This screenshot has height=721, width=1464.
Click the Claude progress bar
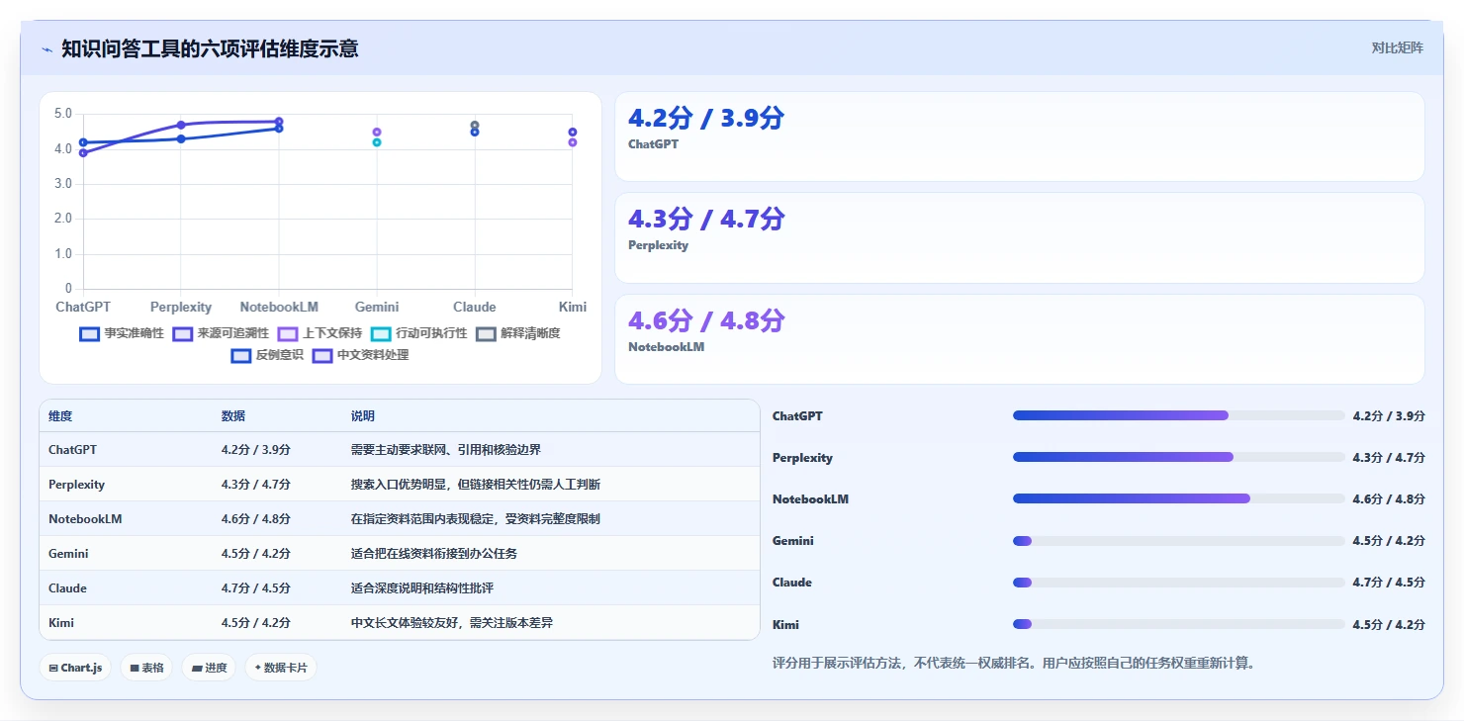1178,583
